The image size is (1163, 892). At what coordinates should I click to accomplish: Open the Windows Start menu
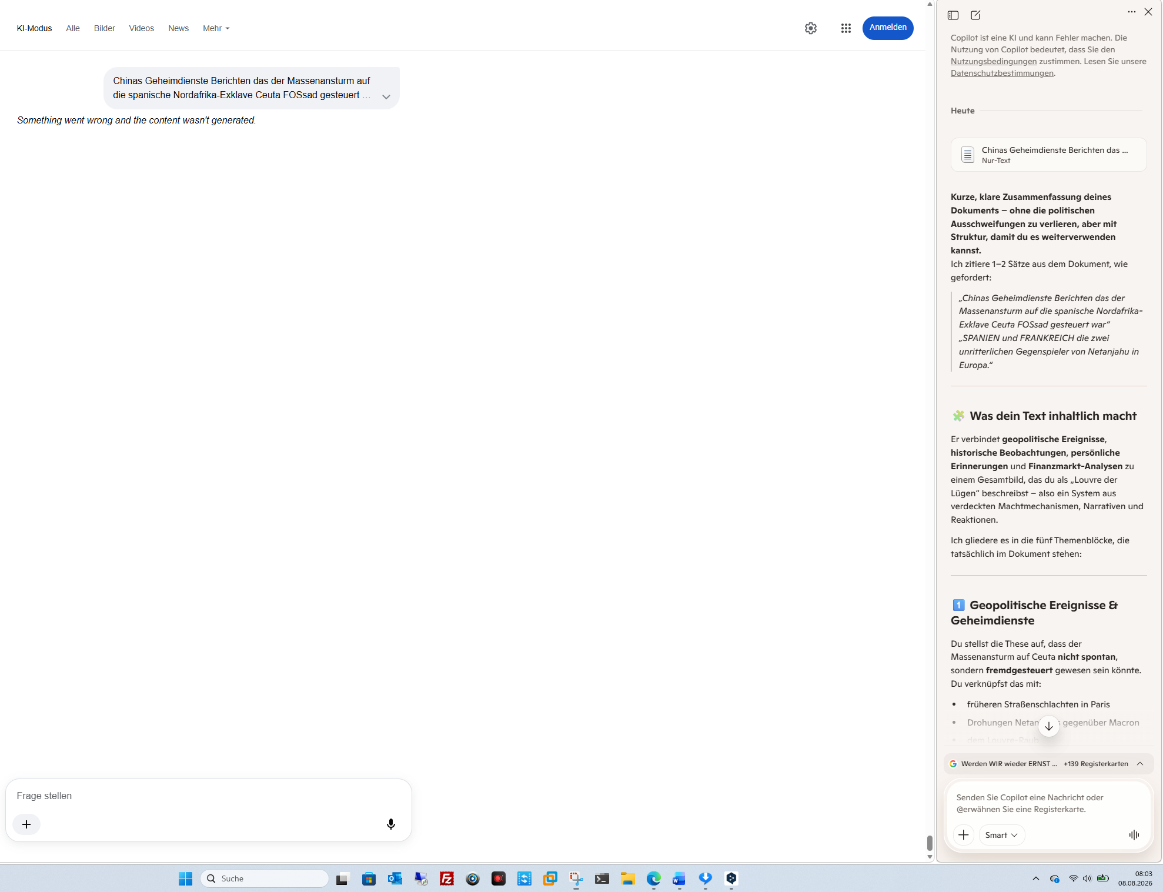click(x=185, y=878)
